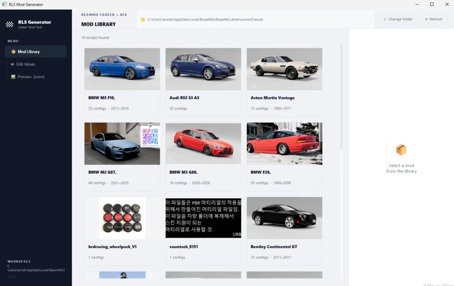Click the 'Audi RS3 S3 A3' title
454x286 pixels.
184,98
